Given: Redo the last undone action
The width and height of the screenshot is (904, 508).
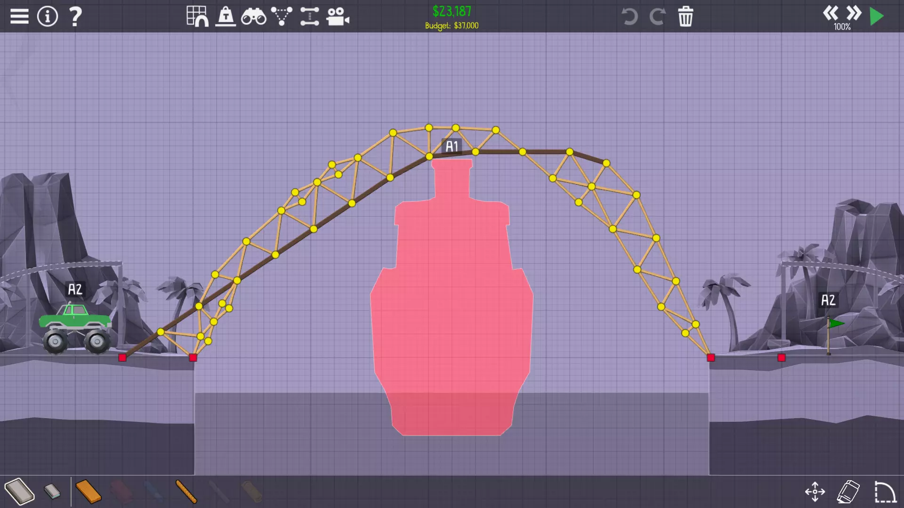Looking at the screenshot, I should [657, 17].
